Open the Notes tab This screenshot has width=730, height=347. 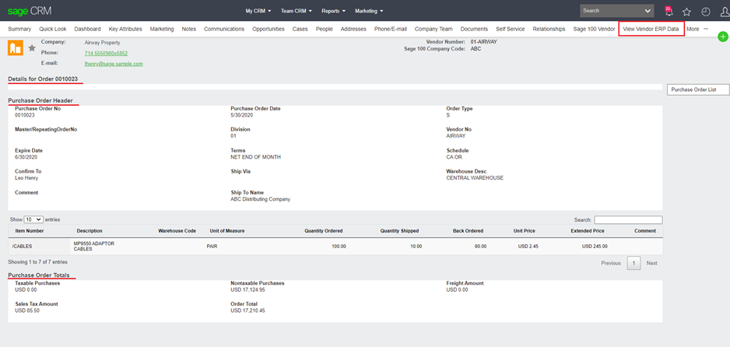tap(189, 29)
